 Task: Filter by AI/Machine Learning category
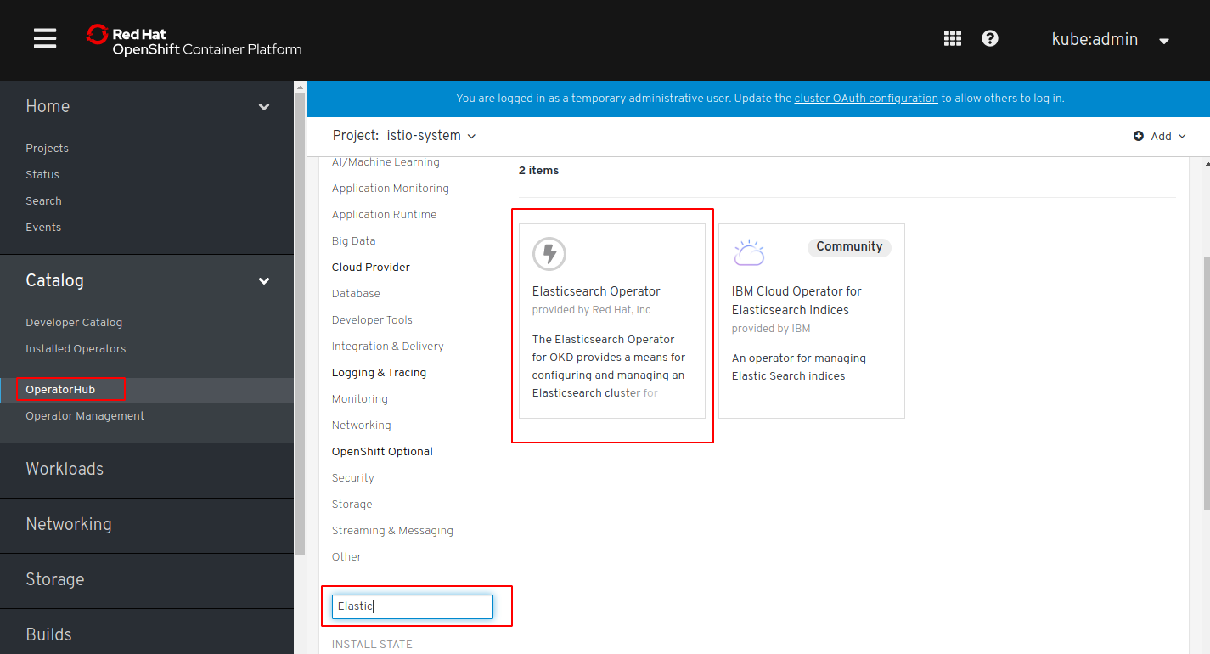[x=386, y=162]
